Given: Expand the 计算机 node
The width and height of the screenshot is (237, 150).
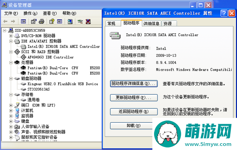Looking at the screenshot, I should (11, 111).
